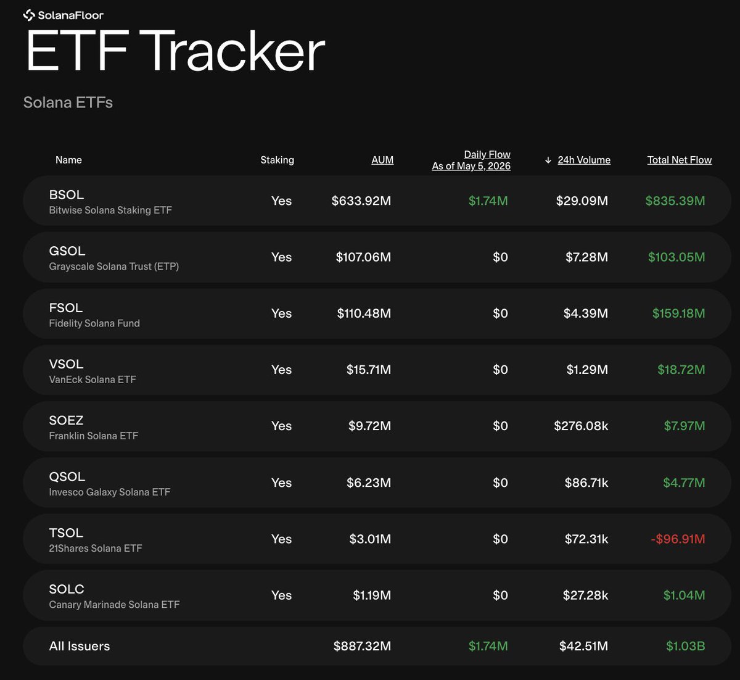Sort by 24h Volume header

tap(584, 160)
